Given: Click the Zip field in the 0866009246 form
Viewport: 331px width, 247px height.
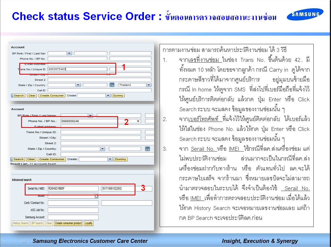Looking at the screenshot, I should pos(125,149).
